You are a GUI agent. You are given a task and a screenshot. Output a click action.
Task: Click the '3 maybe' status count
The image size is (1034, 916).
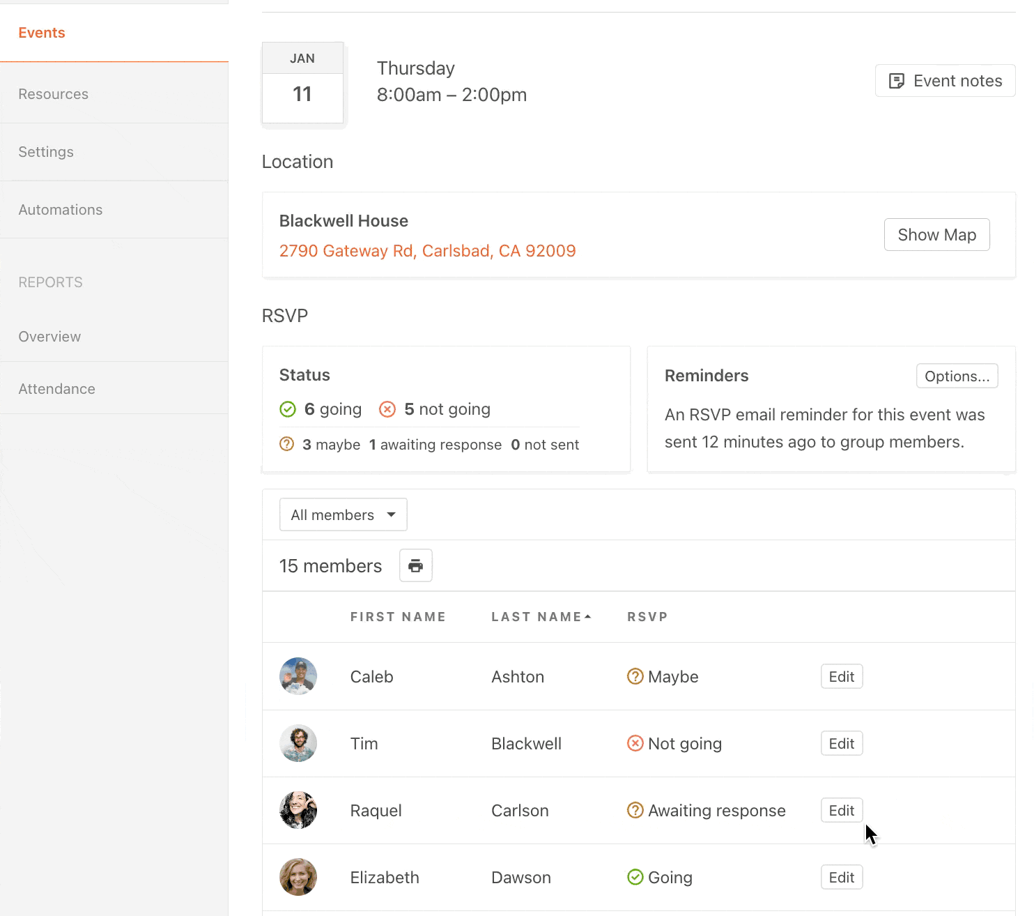click(x=332, y=445)
